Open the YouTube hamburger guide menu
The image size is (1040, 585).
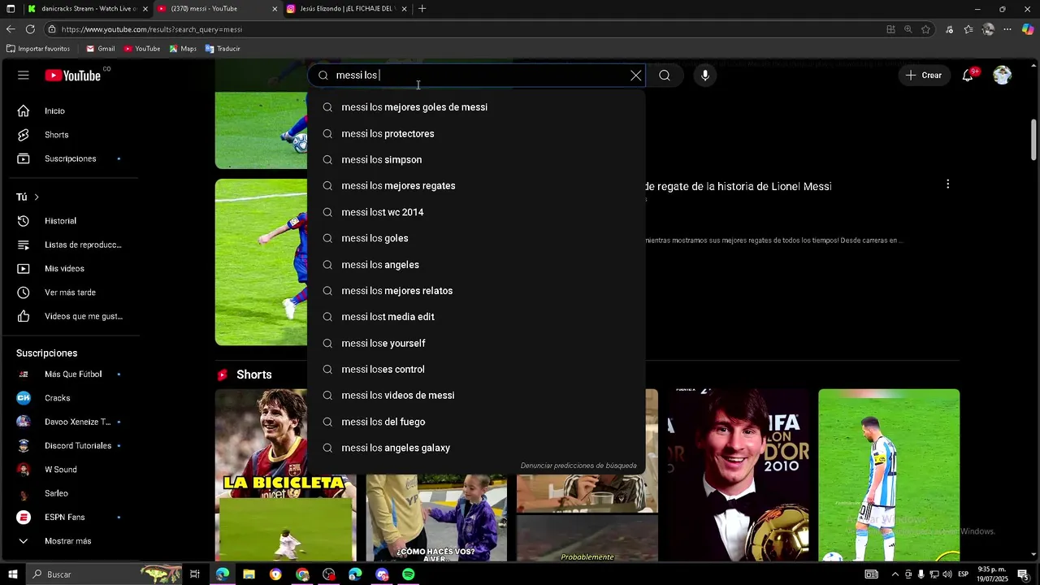24,76
